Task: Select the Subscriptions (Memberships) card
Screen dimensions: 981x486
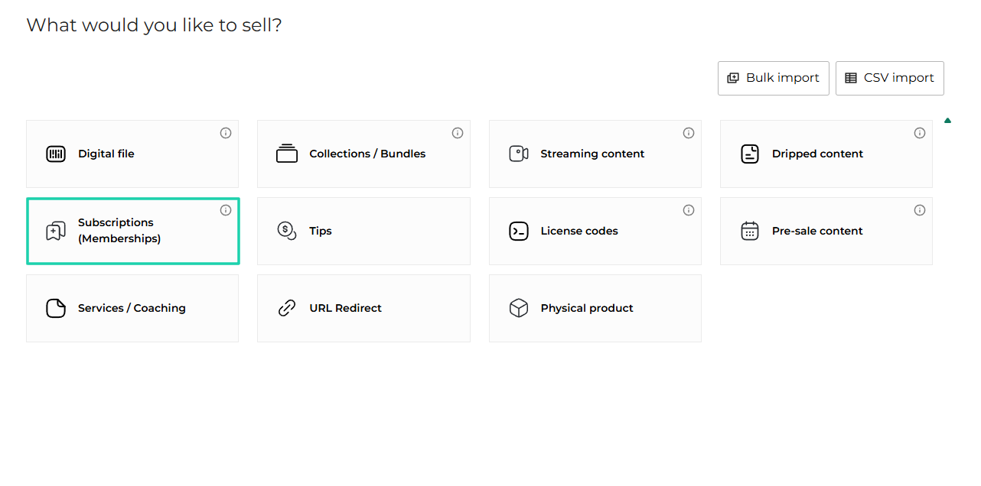Action: tap(132, 231)
